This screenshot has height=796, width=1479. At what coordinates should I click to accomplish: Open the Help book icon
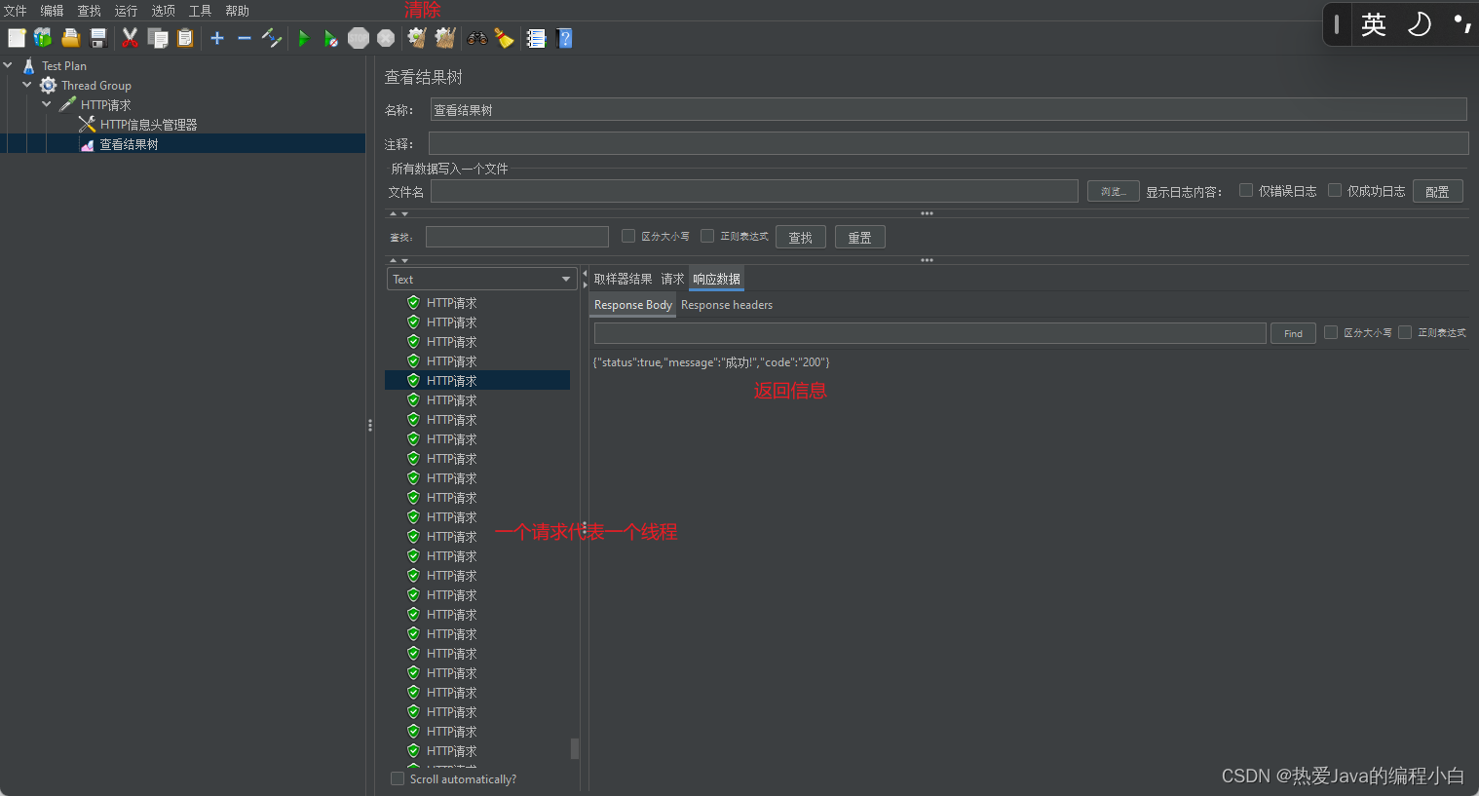coord(564,39)
